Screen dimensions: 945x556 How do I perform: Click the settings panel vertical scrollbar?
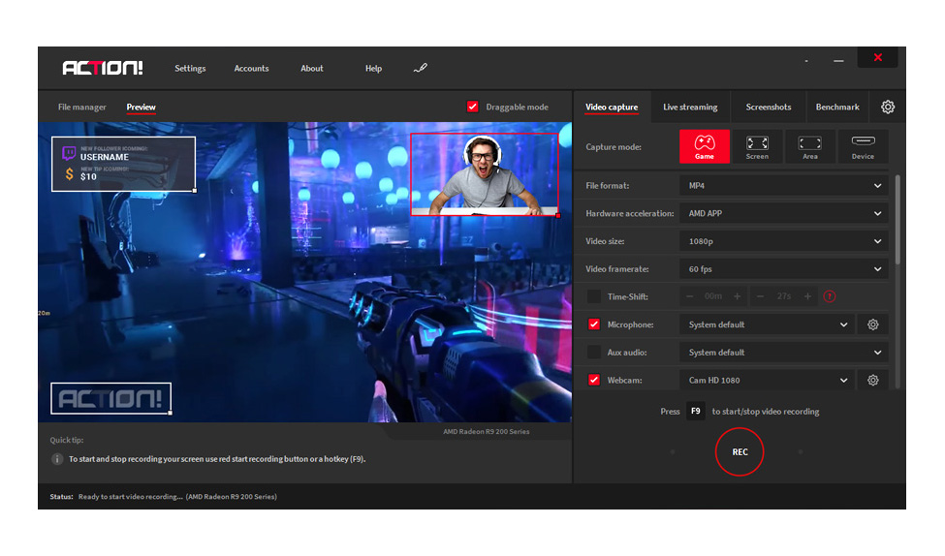click(898, 220)
